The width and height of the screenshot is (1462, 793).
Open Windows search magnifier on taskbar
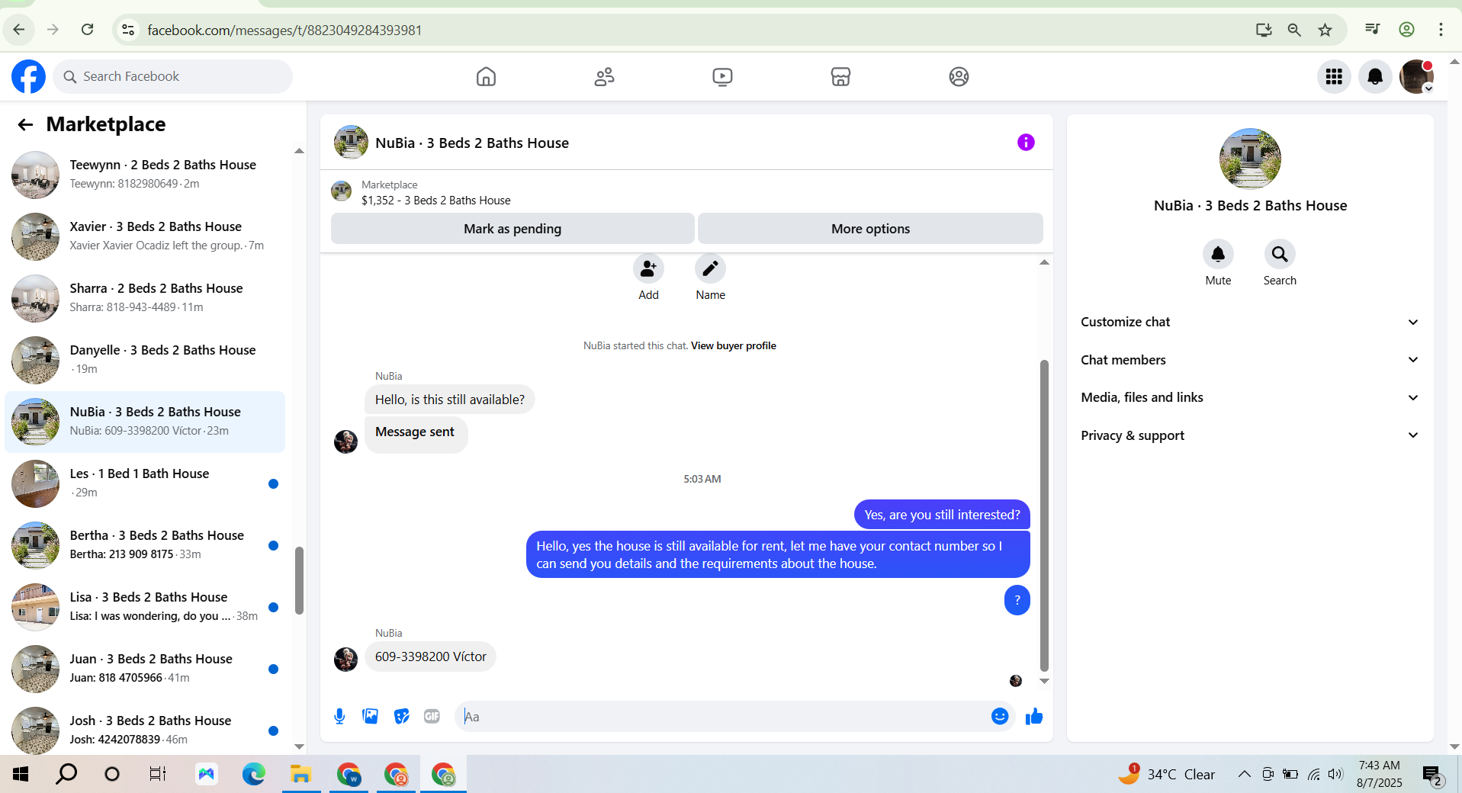click(67, 775)
